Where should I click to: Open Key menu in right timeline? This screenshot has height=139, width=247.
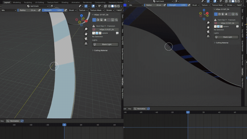tap(130, 109)
